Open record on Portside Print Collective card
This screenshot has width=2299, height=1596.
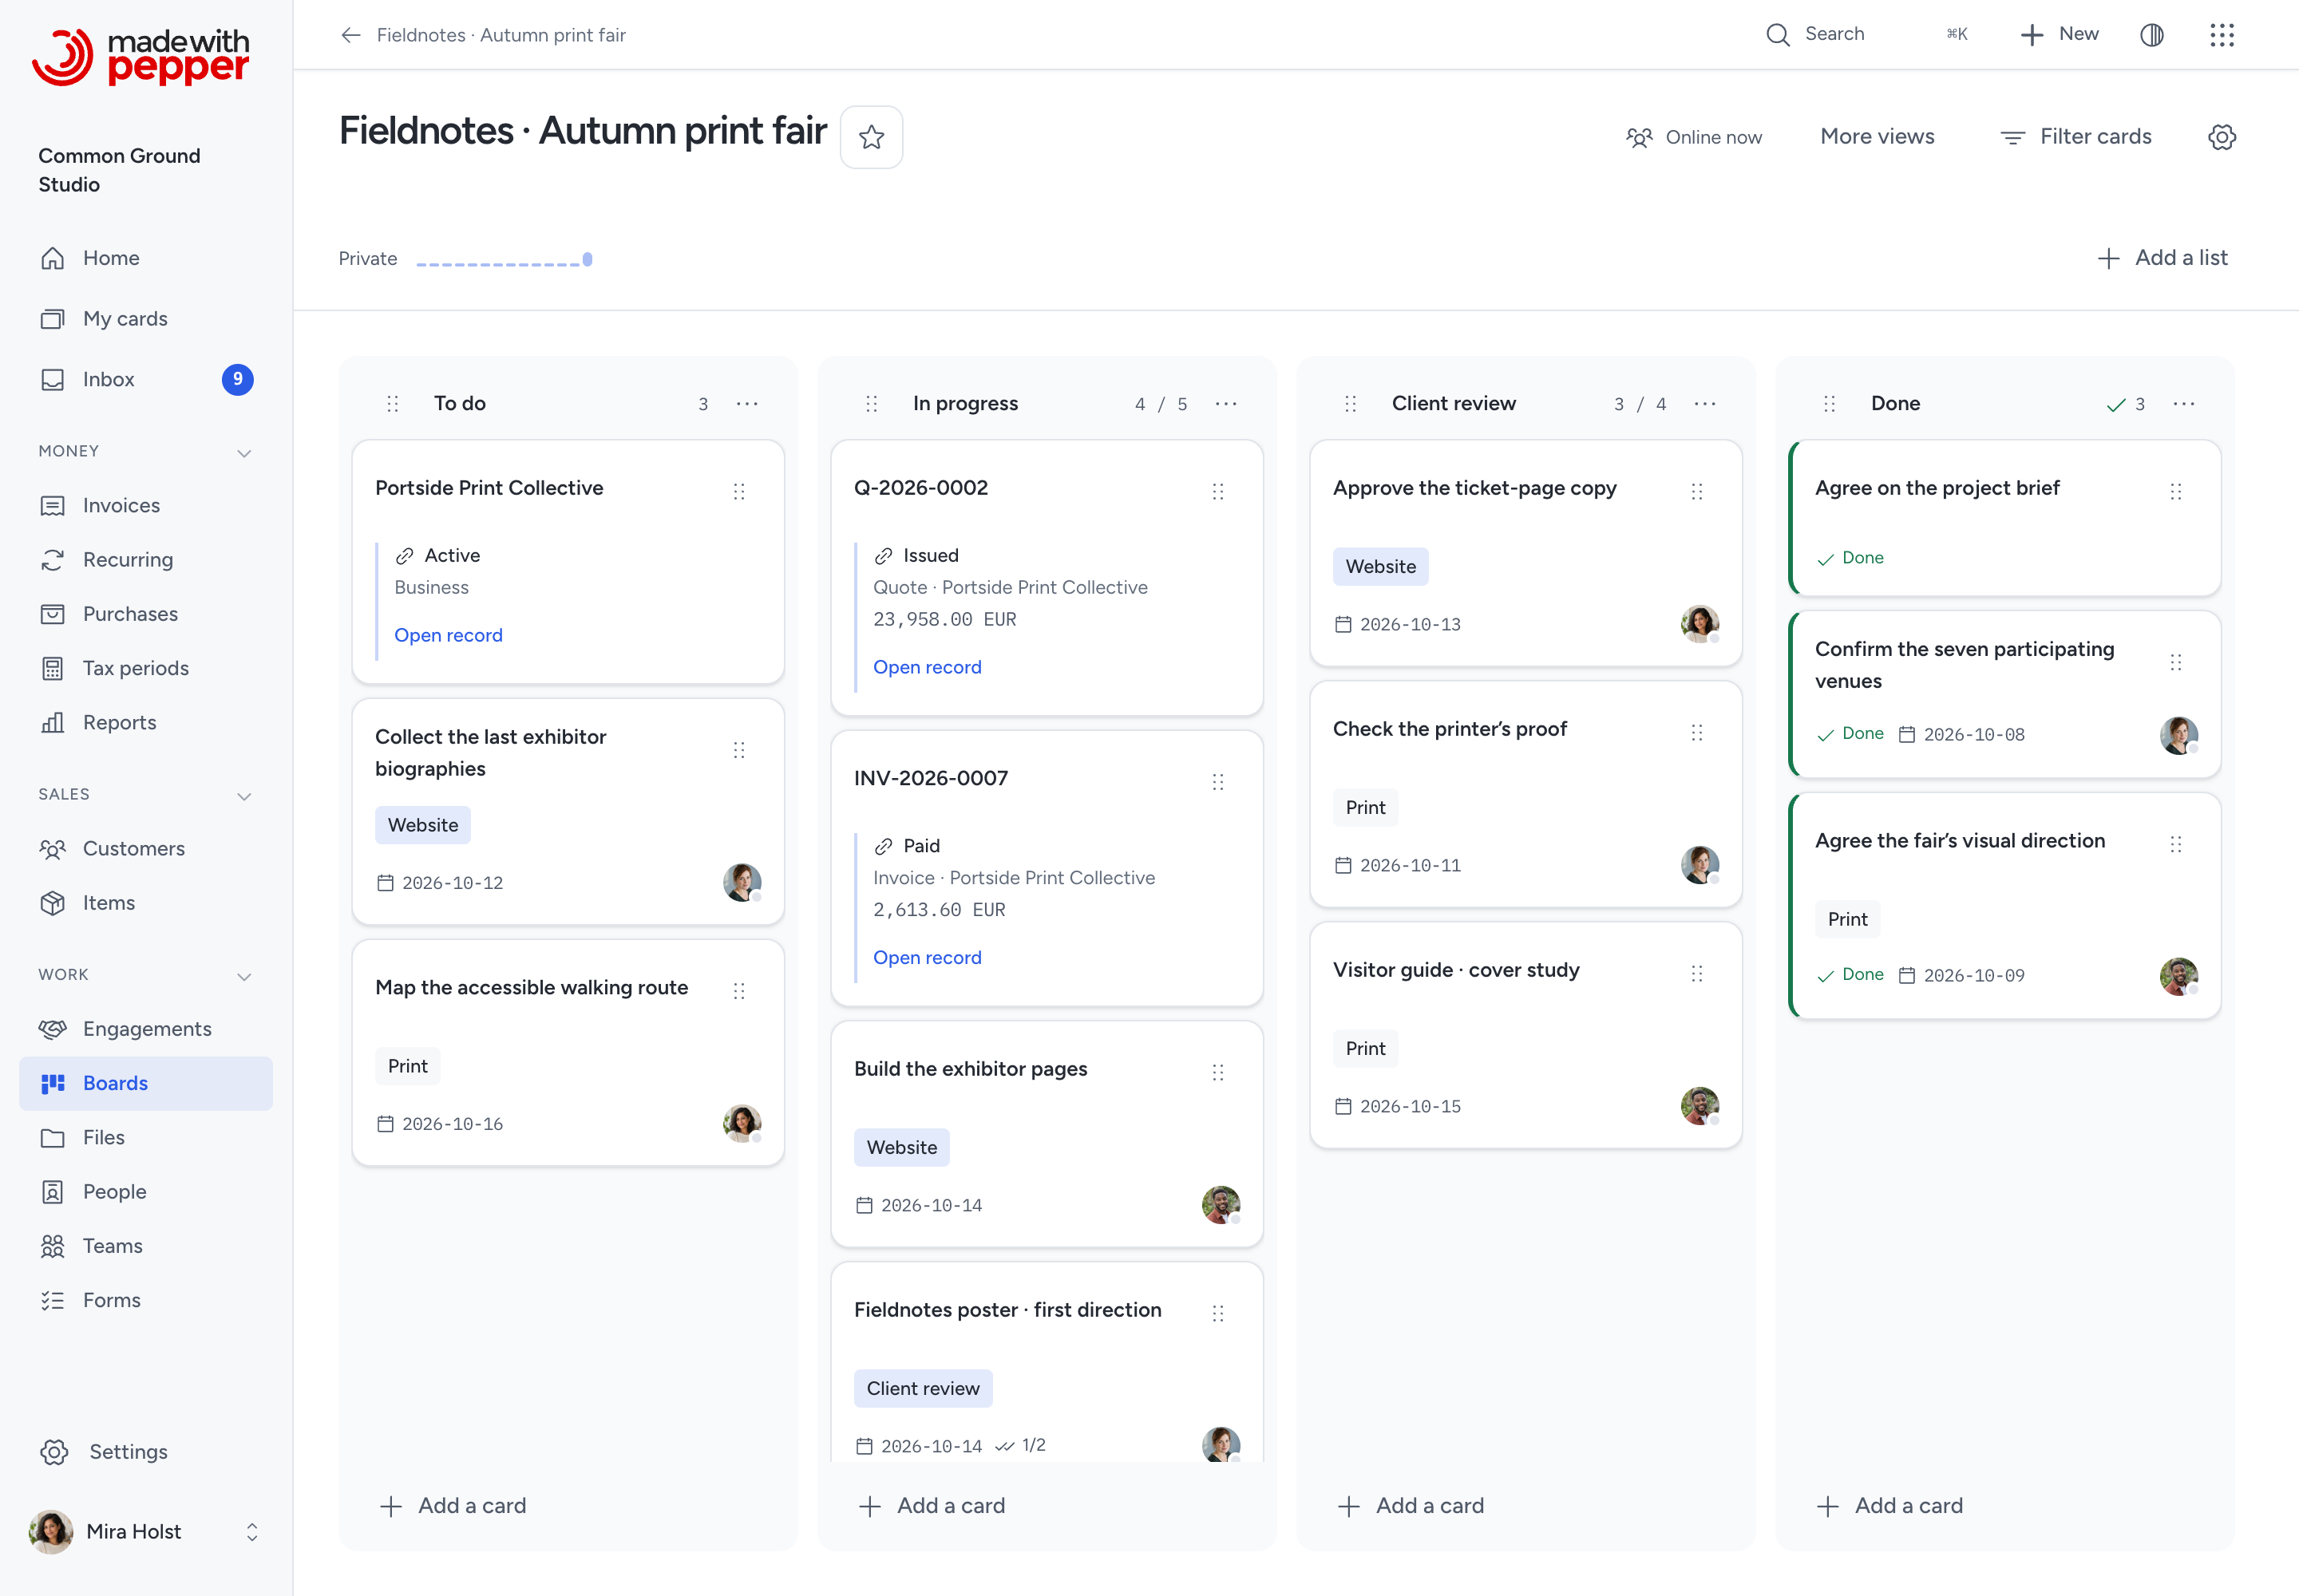pos(448,635)
